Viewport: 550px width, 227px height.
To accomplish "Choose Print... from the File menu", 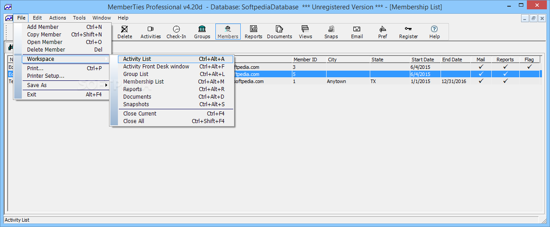I will (x=66, y=68).
